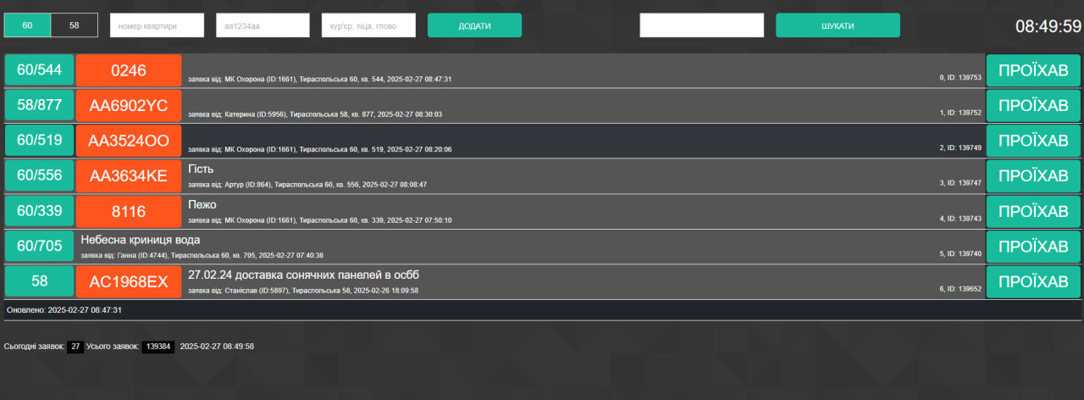Mark AA6902YC as ПРОЇХАВ
This screenshot has height=400, width=1084.
[1033, 106]
